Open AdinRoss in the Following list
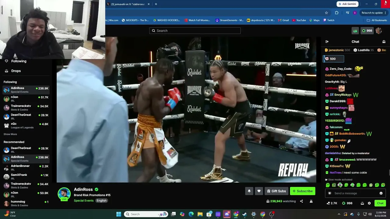 (26, 90)
